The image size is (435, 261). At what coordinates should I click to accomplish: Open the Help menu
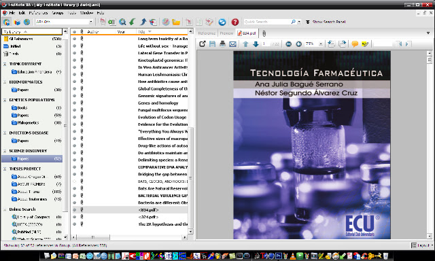tap(101, 13)
